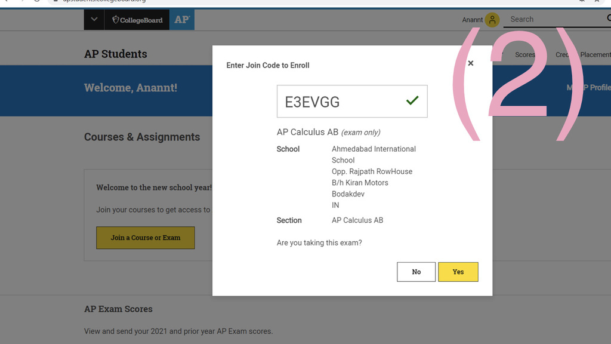Screen dimensions: 611x344
Task: Click the 'Welcome, Anannt!' banner text
Action: (131, 88)
